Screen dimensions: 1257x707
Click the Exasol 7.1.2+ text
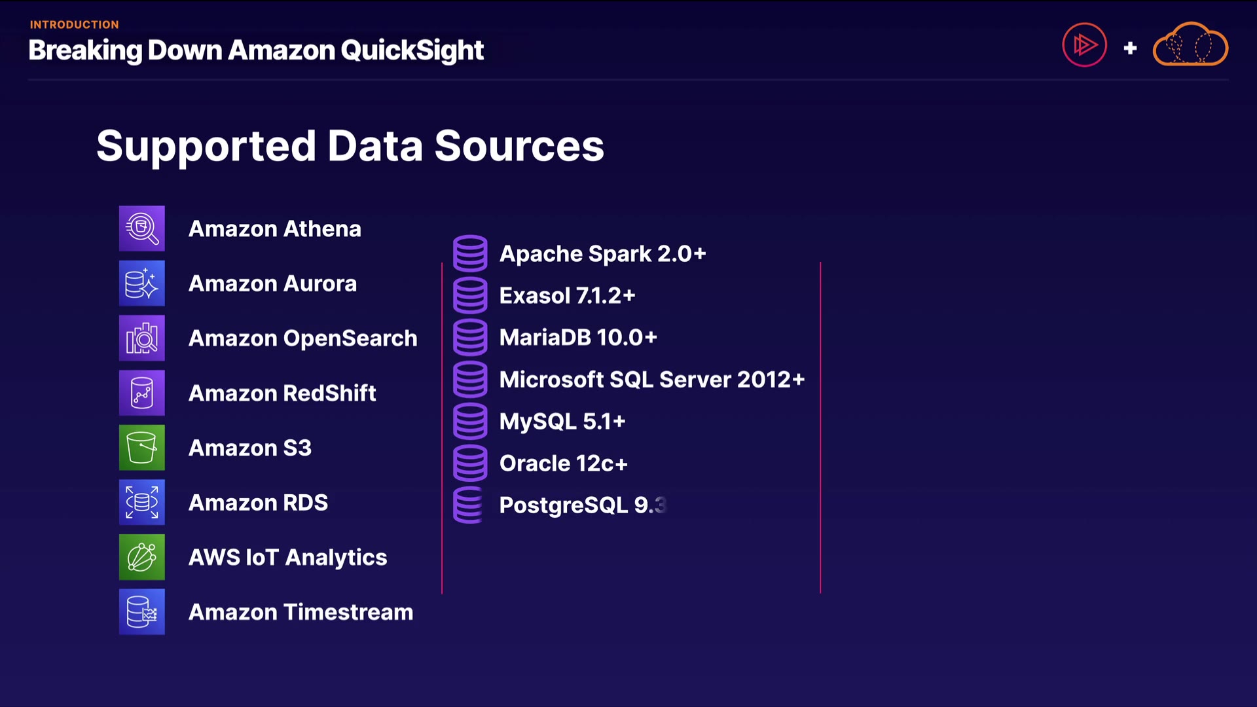567,296
